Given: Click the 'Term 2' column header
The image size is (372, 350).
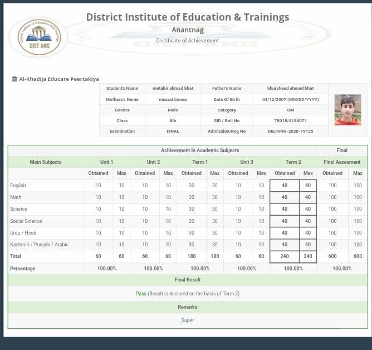Looking at the screenshot, I should [x=293, y=162].
